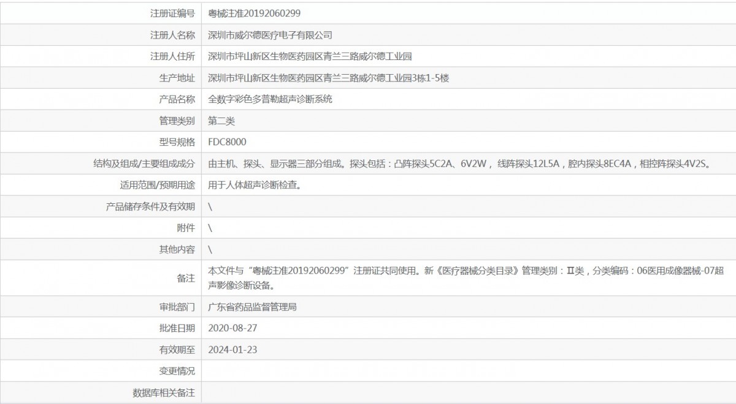Select the text beginning 由主机、探头、显示器
This screenshot has width=736, height=404.
[459, 163]
